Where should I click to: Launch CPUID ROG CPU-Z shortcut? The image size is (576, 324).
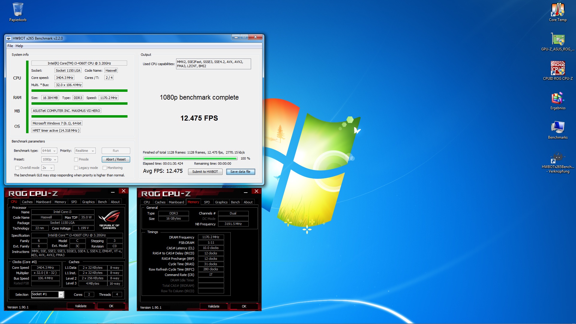[558, 71]
